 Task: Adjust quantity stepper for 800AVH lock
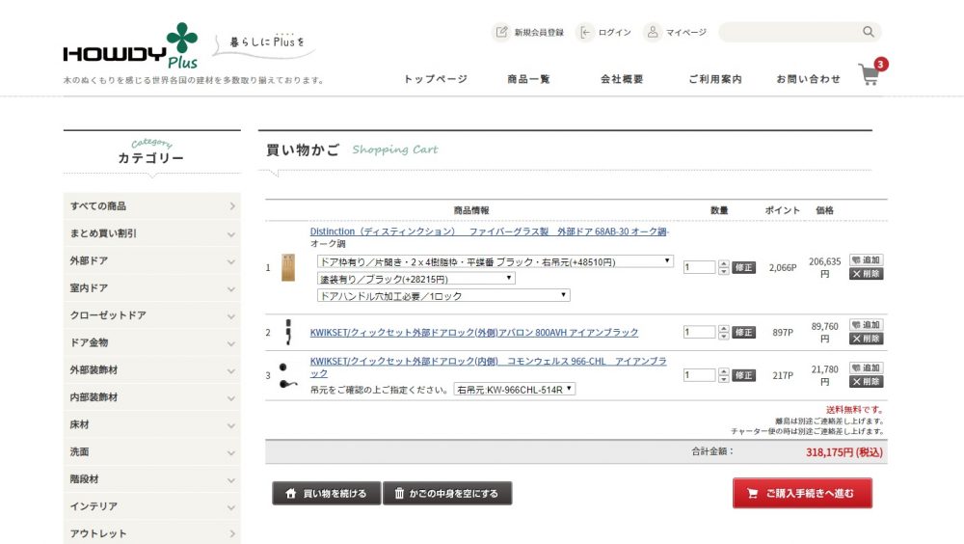[724, 332]
